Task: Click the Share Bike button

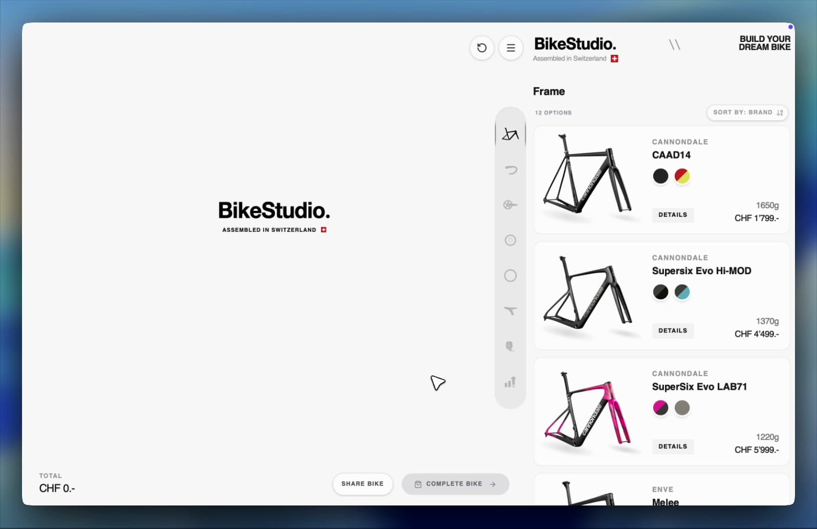Action: 362,484
